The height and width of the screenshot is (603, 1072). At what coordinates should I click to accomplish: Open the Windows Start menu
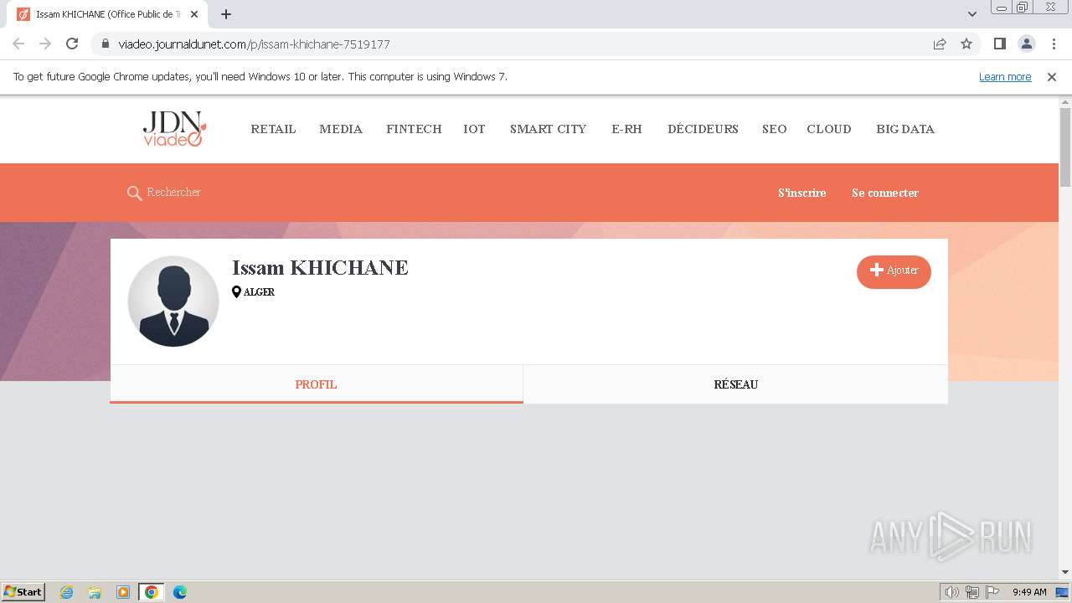coord(23,592)
